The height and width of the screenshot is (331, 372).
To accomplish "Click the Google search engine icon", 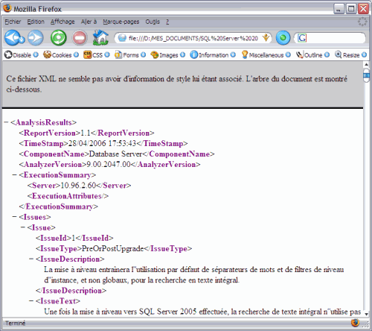I will pos(302,38).
